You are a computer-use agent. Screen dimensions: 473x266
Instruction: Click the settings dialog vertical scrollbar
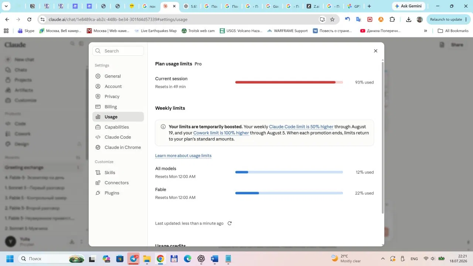click(382, 137)
